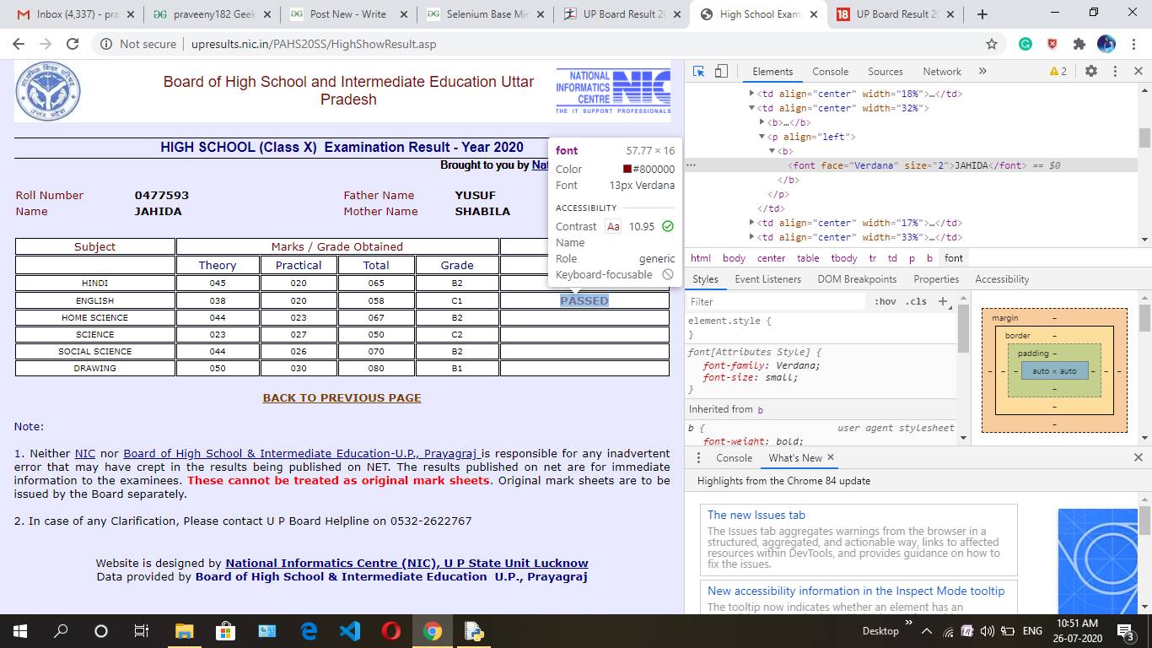Viewport: 1152px width, 648px height.
Task: Show hidden system tray icons
Action: pos(926,631)
